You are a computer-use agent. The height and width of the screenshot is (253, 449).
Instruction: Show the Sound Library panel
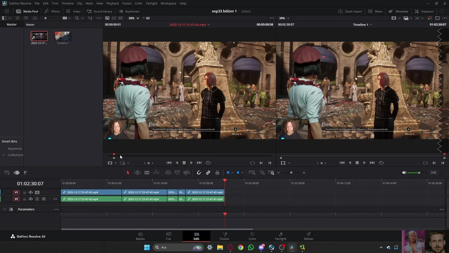coord(99,11)
